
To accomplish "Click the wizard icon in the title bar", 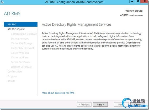I will coord(2,2).
